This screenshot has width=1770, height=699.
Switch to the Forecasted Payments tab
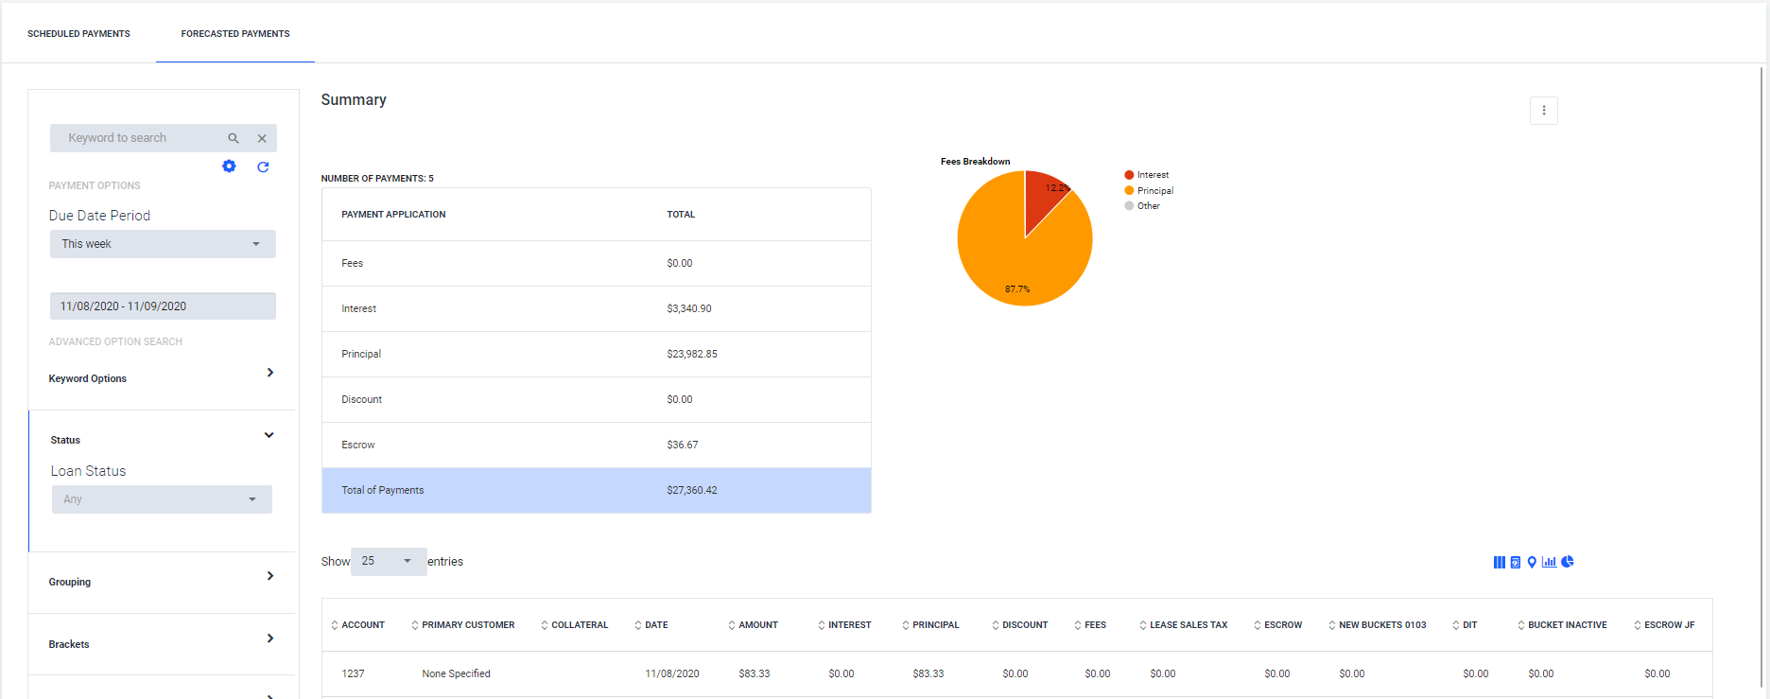(x=235, y=33)
